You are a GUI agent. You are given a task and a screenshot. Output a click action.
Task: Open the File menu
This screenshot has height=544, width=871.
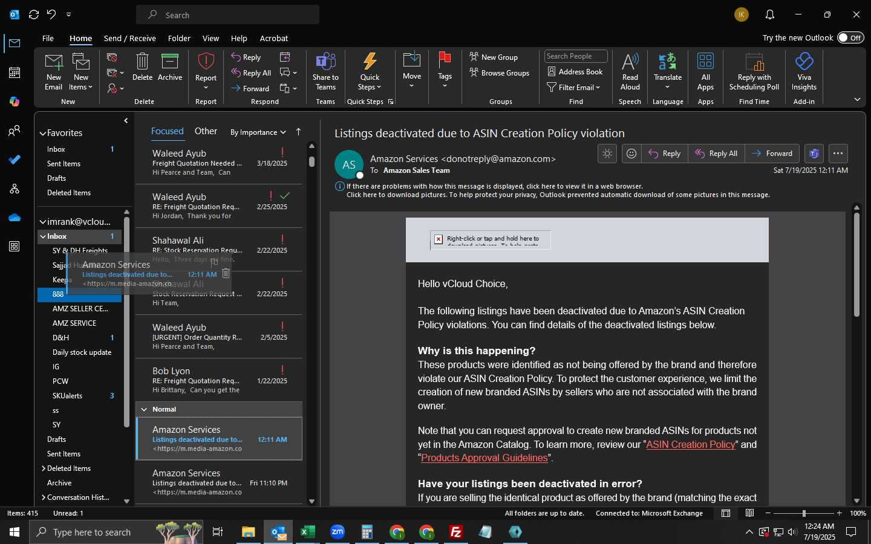click(x=48, y=38)
